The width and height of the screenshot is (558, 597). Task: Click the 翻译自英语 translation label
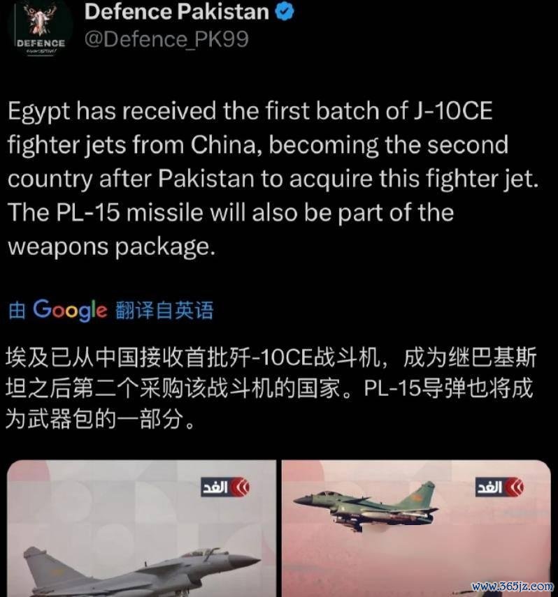164,310
